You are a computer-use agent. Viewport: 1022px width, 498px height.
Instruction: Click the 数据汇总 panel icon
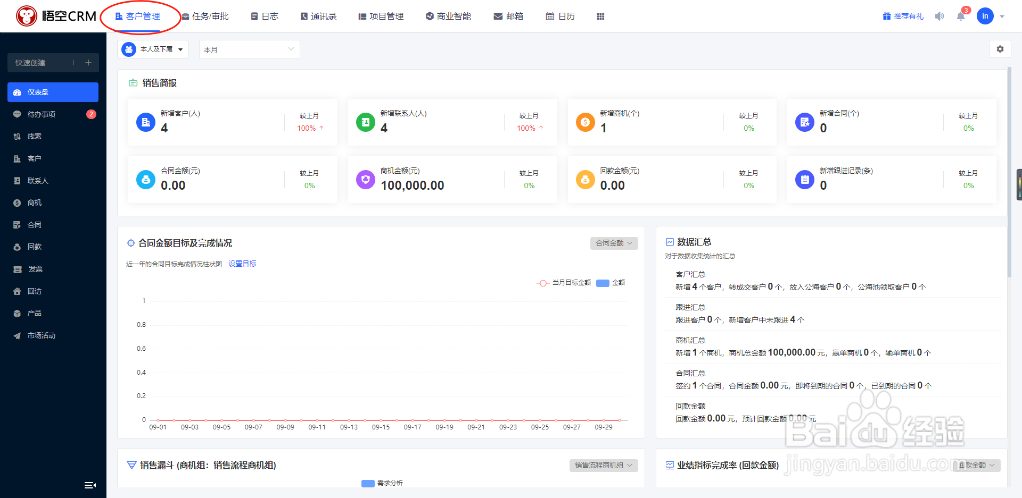click(x=670, y=242)
